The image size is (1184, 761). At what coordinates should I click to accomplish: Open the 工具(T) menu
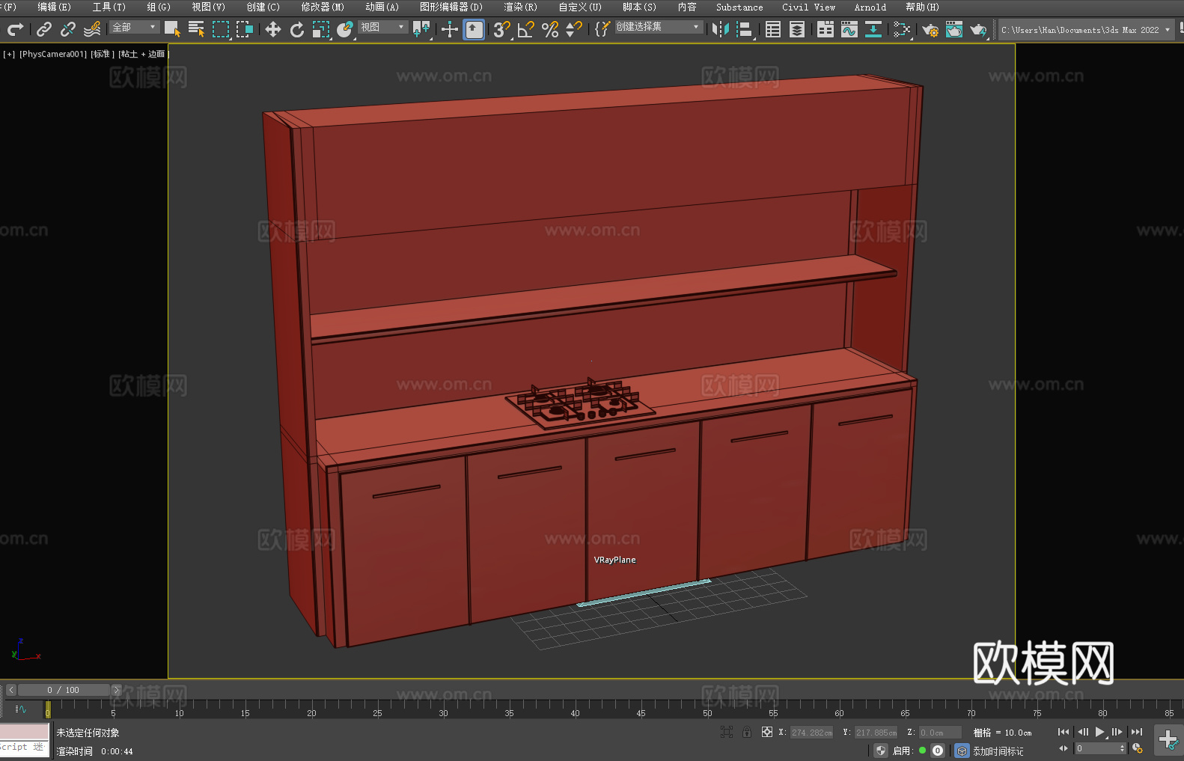tap(109, 7)
